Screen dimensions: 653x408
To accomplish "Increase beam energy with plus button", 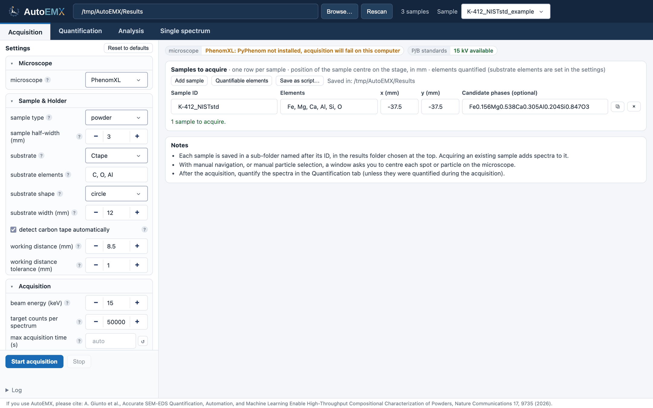I will pyautogui.click(x=137, y=303).
